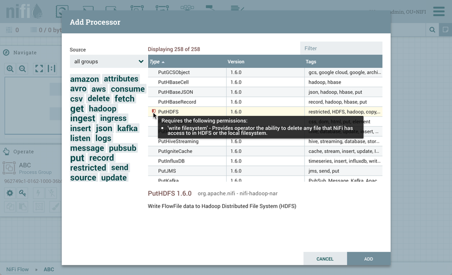Select the hadoop tag in the tag cloud
Screen dimensions: 452x275
[x=102, y=109]
